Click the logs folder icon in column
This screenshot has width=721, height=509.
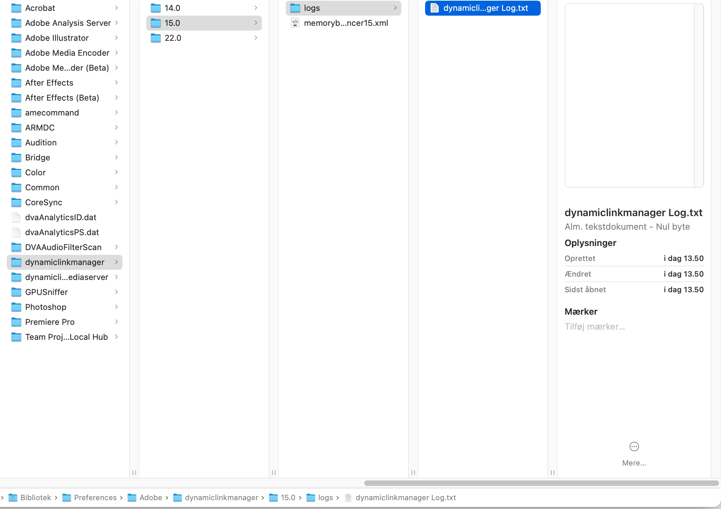pos(295,8)
